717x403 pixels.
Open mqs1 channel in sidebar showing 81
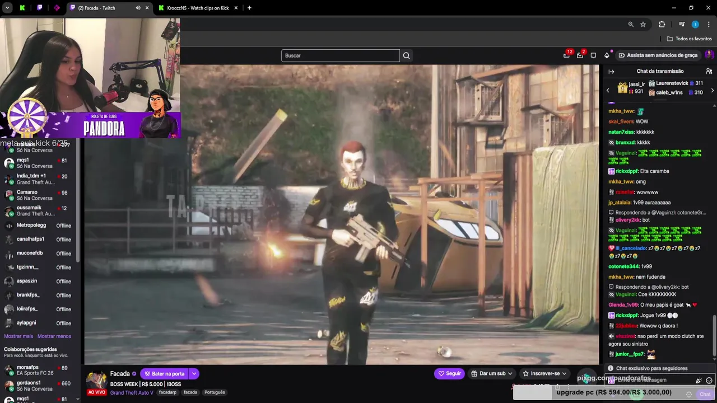[x=39, y=162]
